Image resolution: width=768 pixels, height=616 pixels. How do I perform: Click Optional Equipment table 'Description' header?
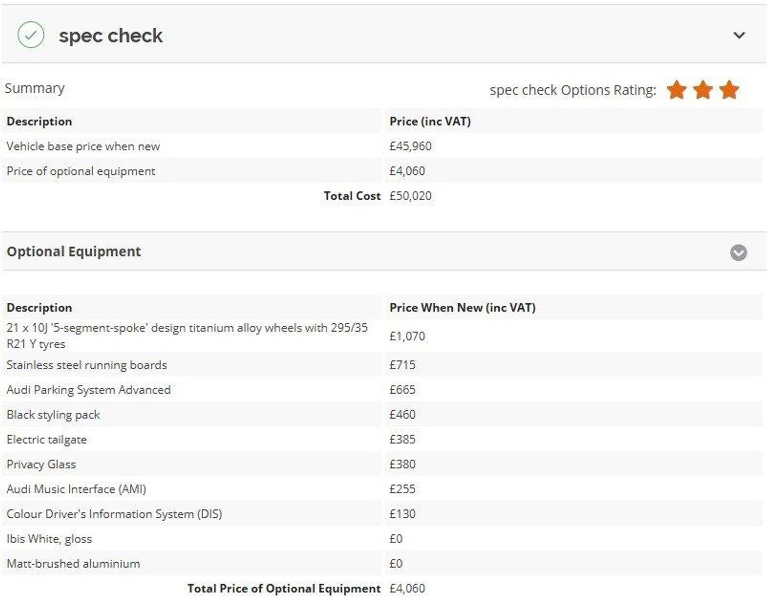pos(39,308)
